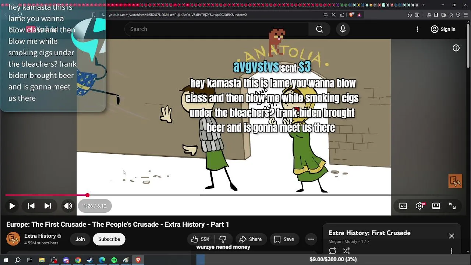Open playlist panel three-dot options
Viewport: 471px width, 265px height.
451,251
